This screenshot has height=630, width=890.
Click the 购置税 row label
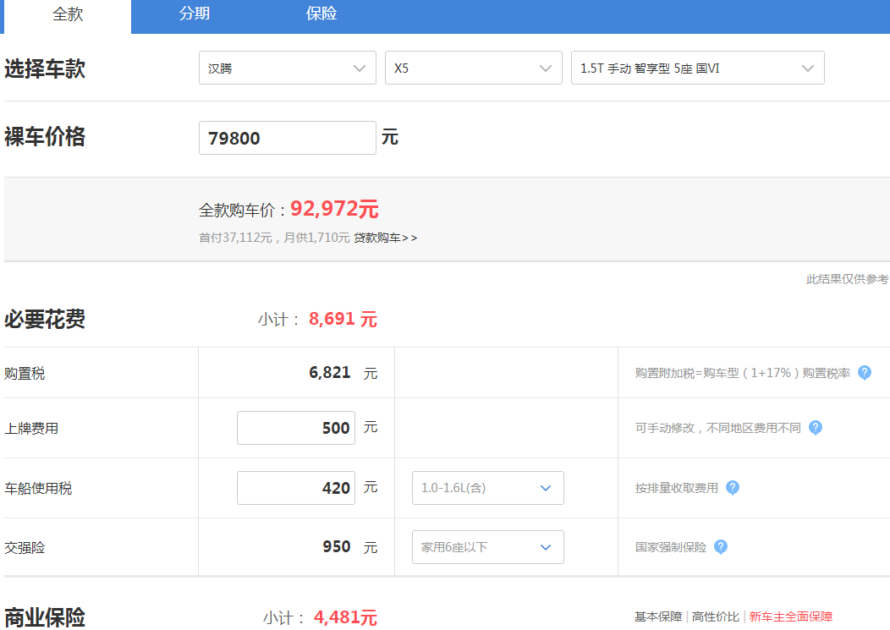coord(25,374)
